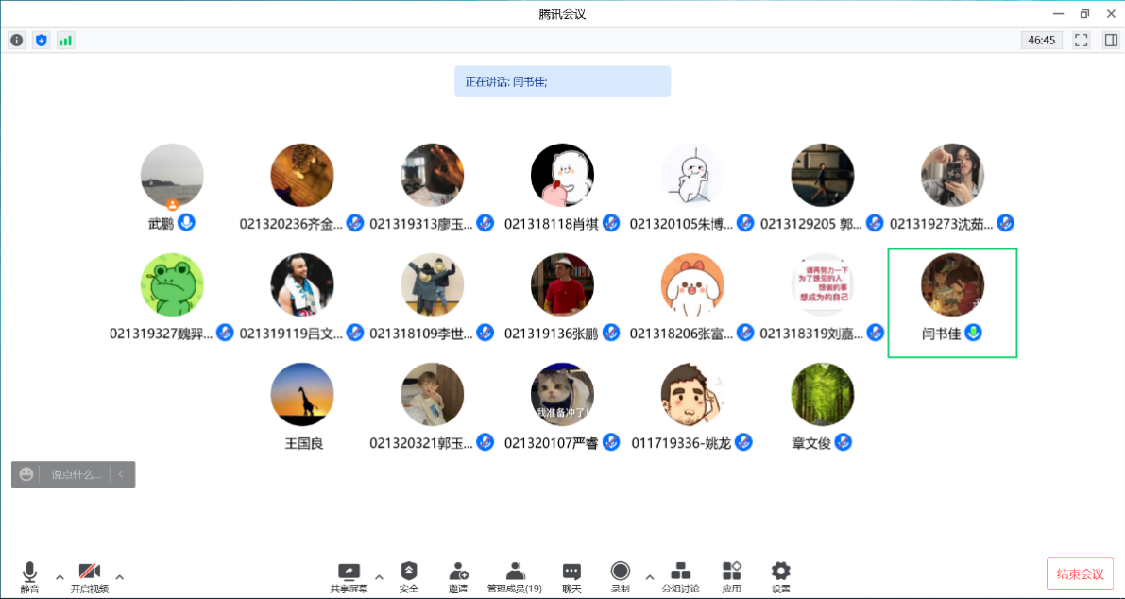The height and width of the screenshot is (599, 1125).
Task: Open the Invite (邀请) option
Action: click(x=458, y=576)
